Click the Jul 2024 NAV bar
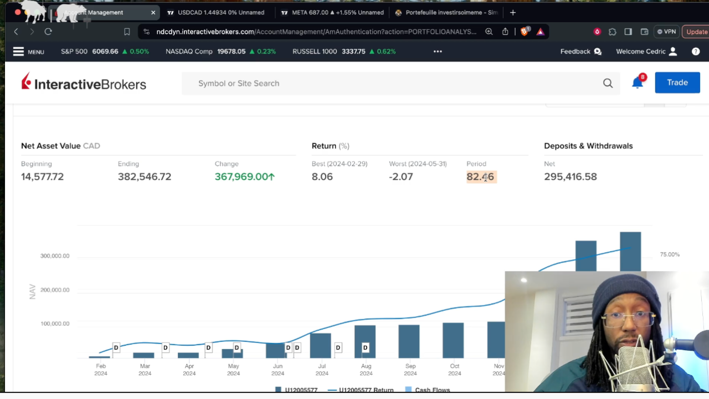 320,346
